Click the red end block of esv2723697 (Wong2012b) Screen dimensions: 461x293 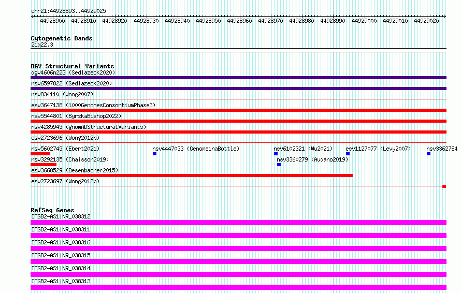pos(444,186)
